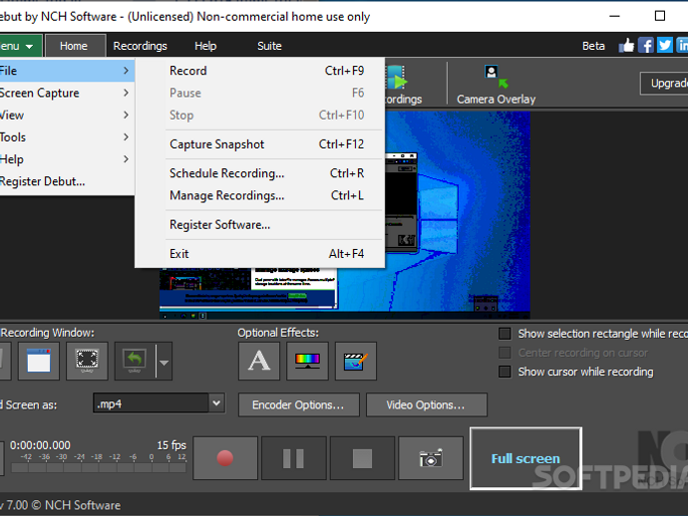The image size is (688, 516).
Task: Expand the previous selection dropdown arrow
Action: click(164, 363)
